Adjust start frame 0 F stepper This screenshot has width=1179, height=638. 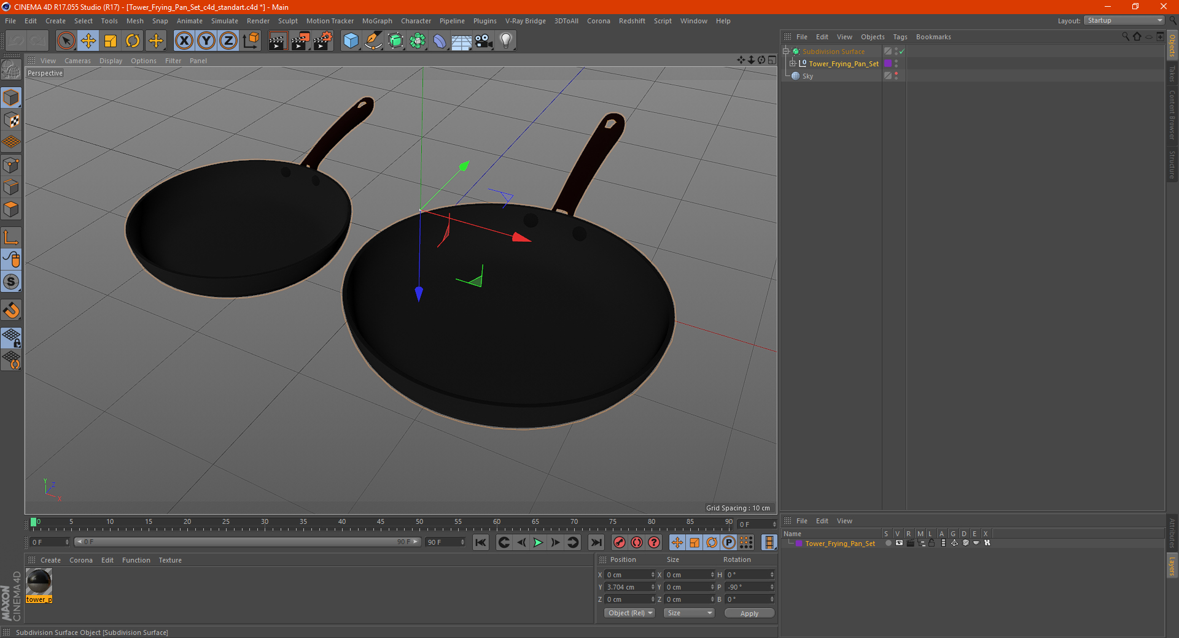[x=67, y=542]
